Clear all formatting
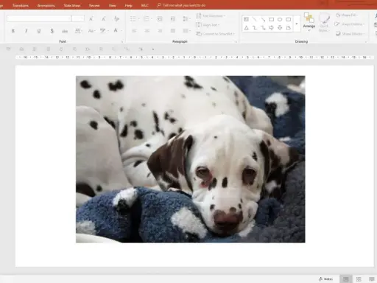377x283 pixels. click(x=116, y=18)
